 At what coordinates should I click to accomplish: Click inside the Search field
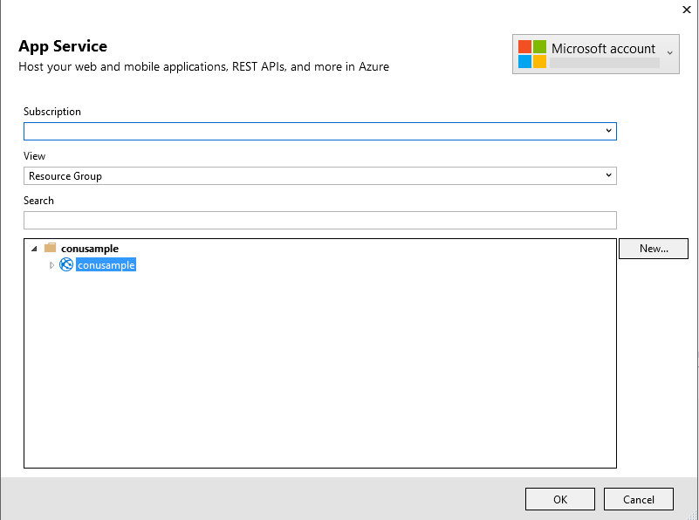319,220
